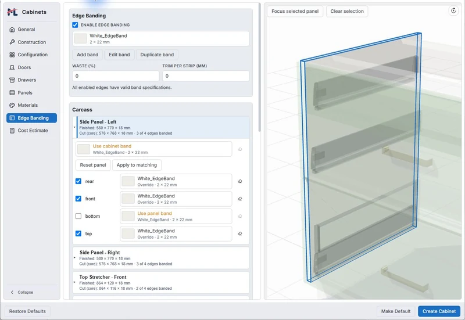Click the Edge Banding sidebar icon
465x320 pixels.
[12, 118]
